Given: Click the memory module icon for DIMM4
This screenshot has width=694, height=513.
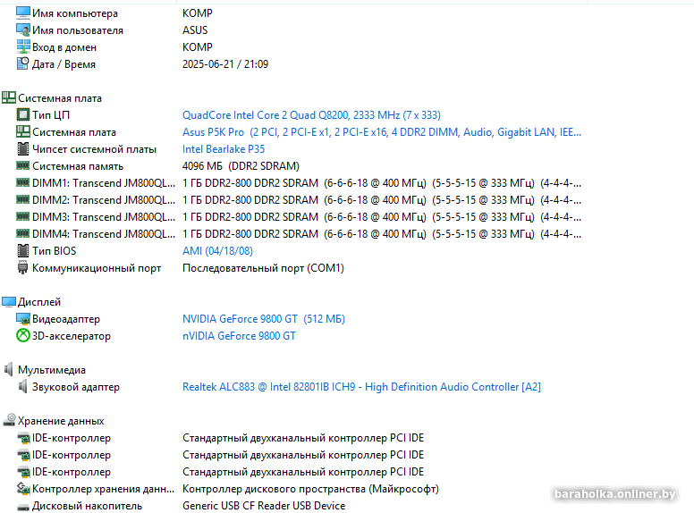Looking at the screenshot, I should [x=23, y=233].
